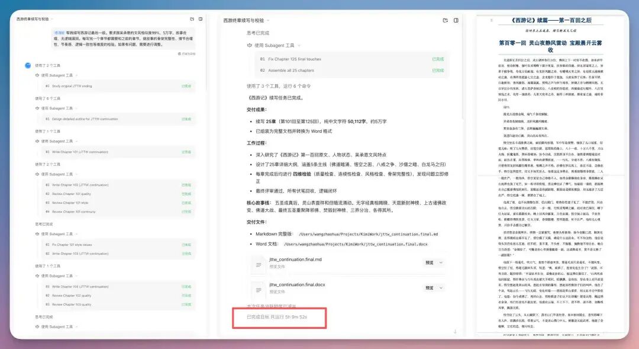The width and height of the screenshot is (639, 349).
Task: Click the '思考已完成' line at the top of the middle panel
Action: 258,33
